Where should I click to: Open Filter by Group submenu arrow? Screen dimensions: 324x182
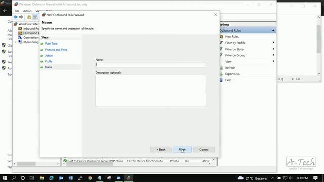tap(273, 55)
